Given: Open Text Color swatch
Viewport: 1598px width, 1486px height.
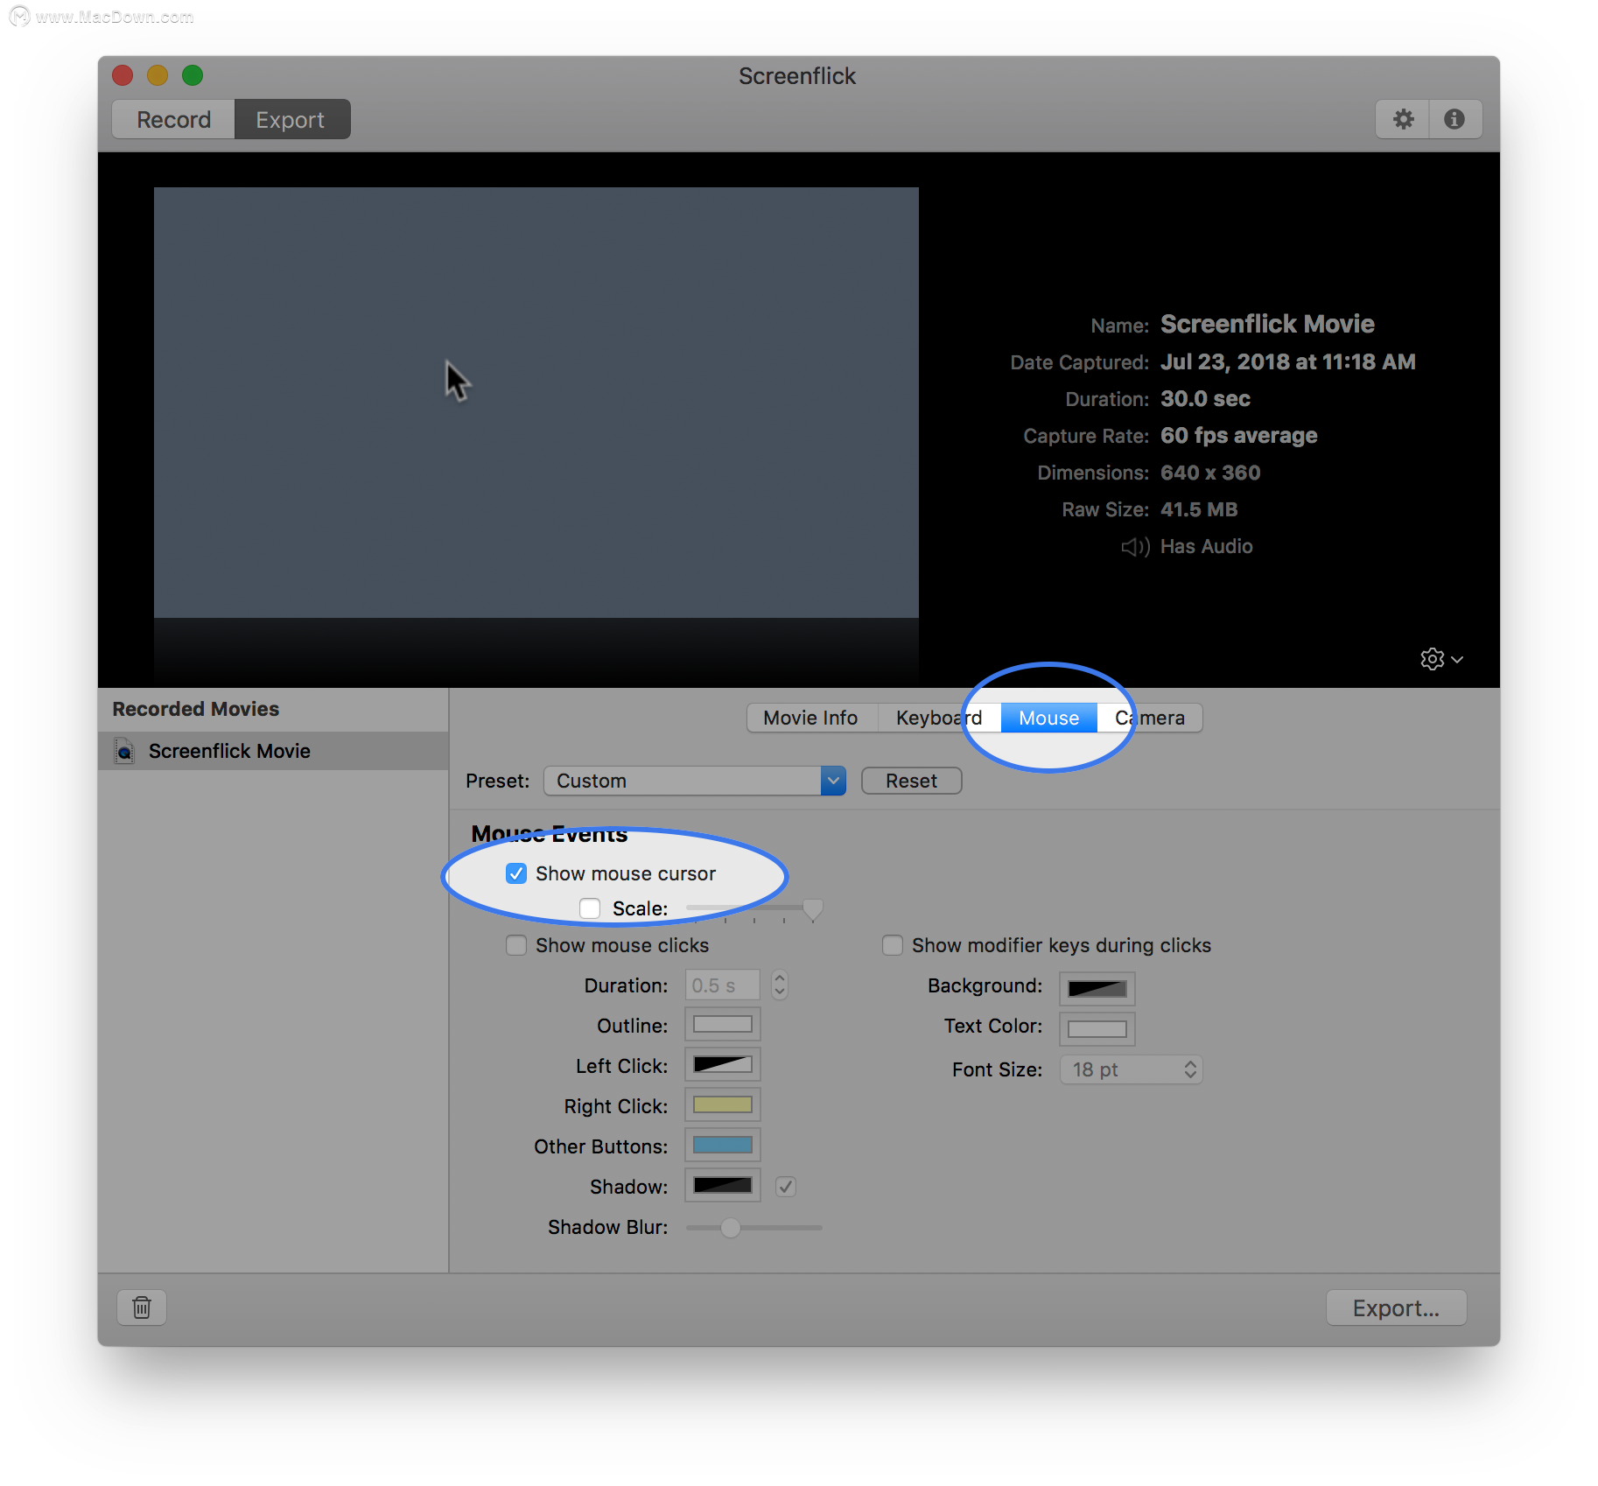Looking at the screenshot, I should click(x=1097, y=1029).
